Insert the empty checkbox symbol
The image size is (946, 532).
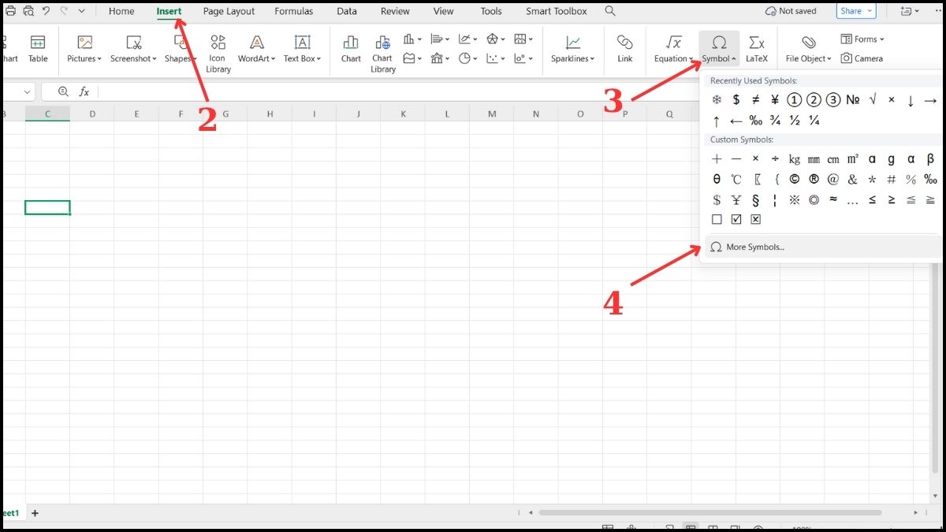click(717, 219)
